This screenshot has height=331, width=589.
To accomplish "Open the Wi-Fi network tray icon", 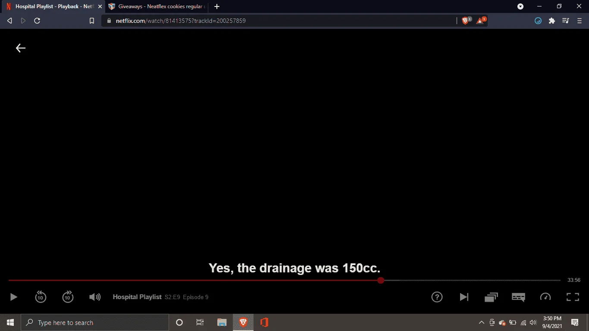I will (523, 322).
